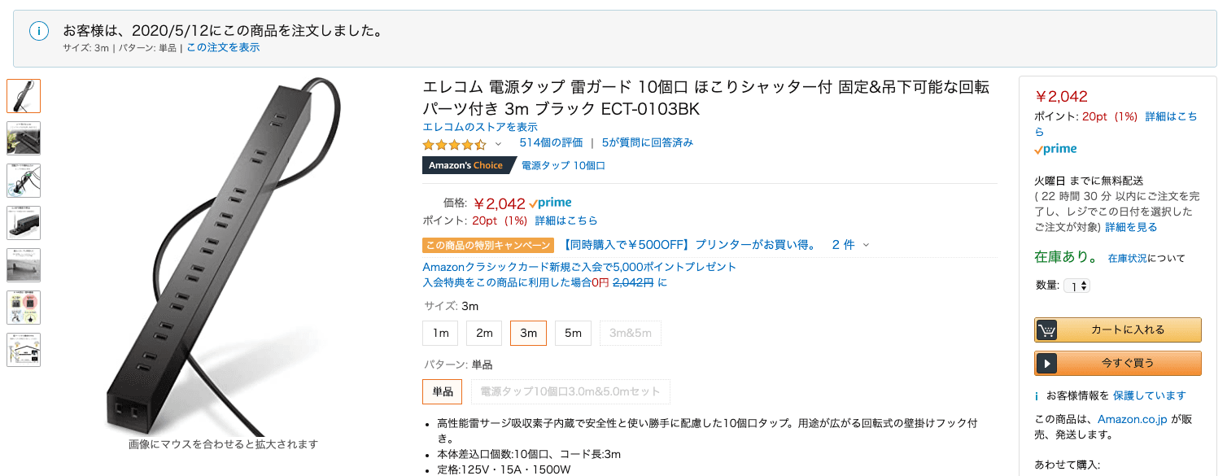The image size is (1227, 476).
Task: Open この注文を表示 link
Action: (x=223, y=48)
